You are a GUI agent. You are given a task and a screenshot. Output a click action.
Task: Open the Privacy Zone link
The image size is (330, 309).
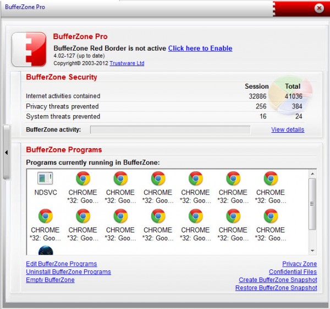point(299,264)
